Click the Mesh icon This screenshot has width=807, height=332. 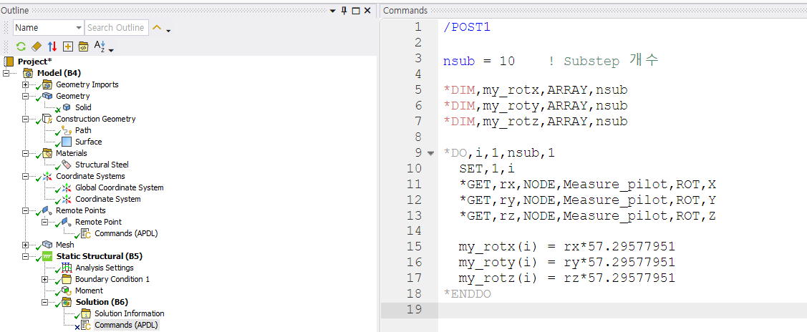pyautogui.click(x=47, y=245)
